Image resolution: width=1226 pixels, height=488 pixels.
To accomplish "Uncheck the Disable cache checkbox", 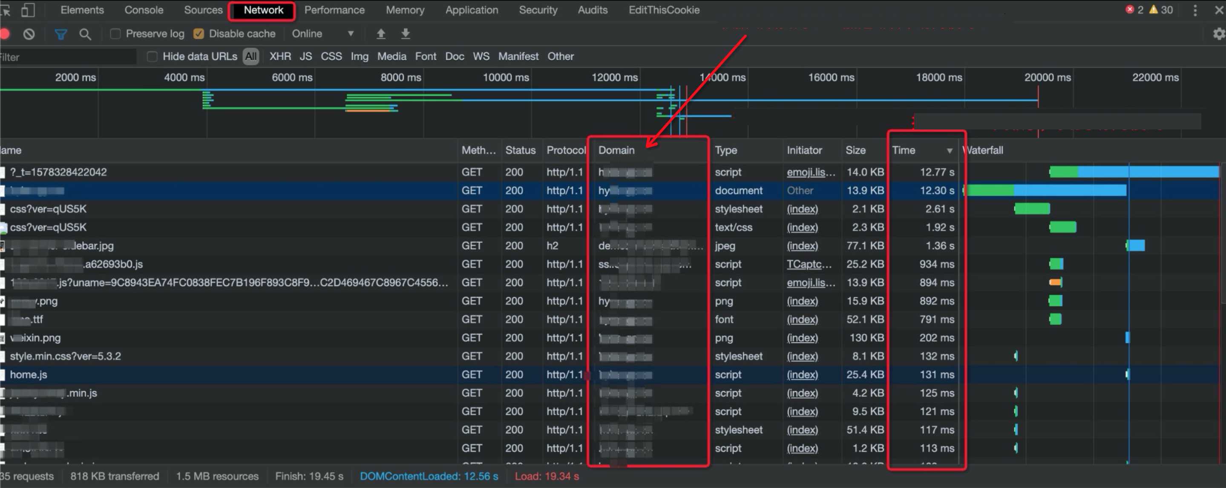I will point(199,34).
